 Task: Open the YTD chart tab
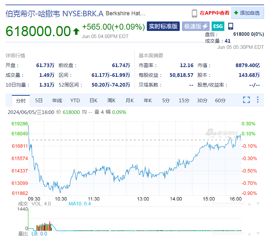75,101
